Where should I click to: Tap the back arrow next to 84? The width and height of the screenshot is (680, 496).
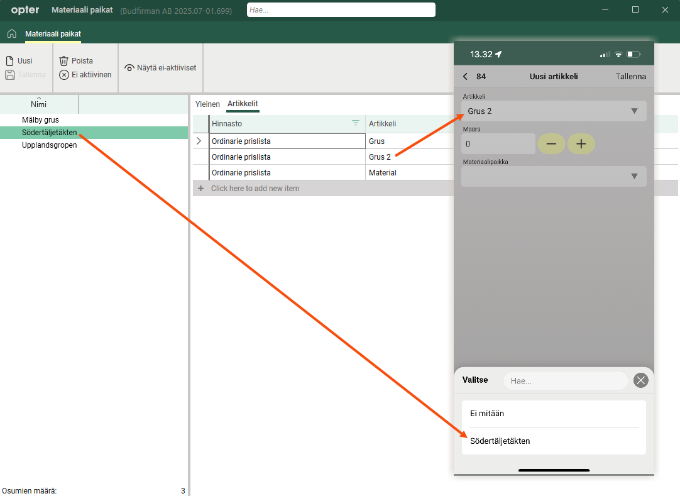pos(465,77)
